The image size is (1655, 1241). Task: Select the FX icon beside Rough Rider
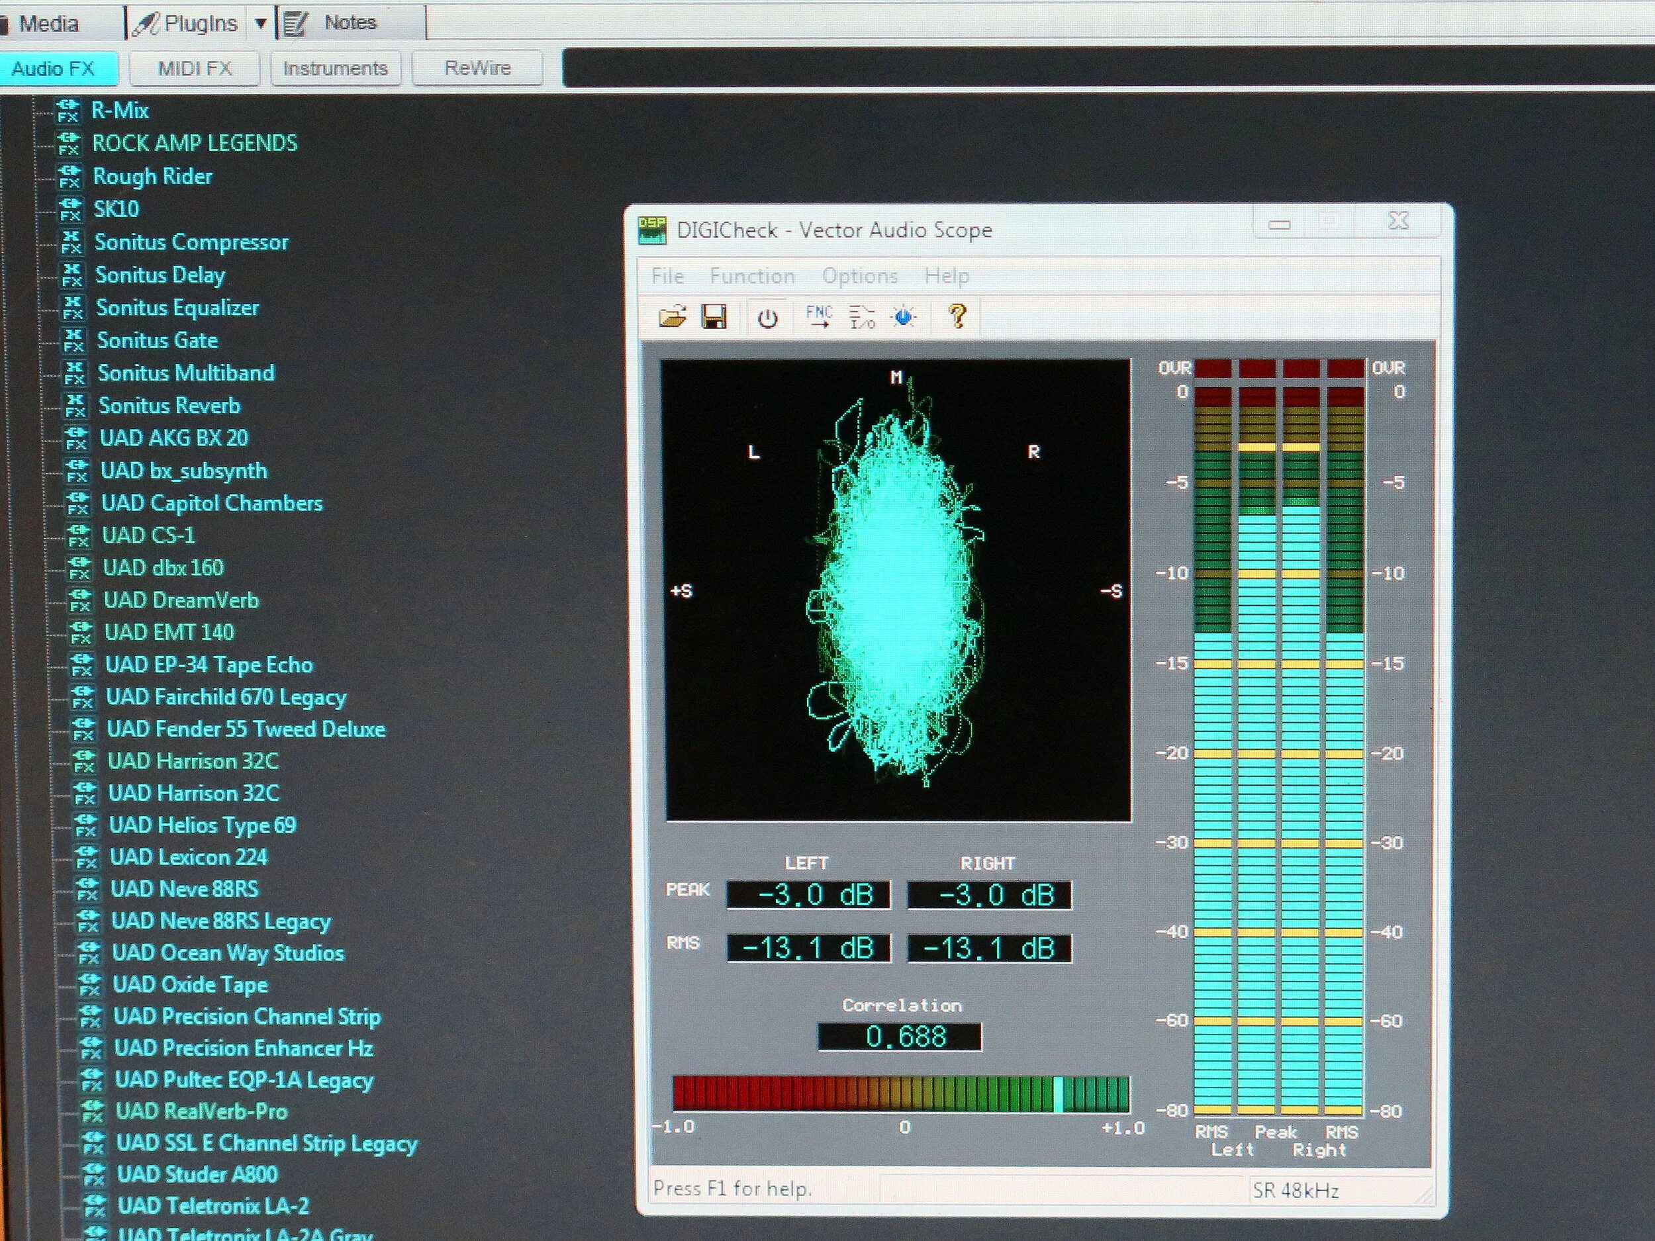70,177
